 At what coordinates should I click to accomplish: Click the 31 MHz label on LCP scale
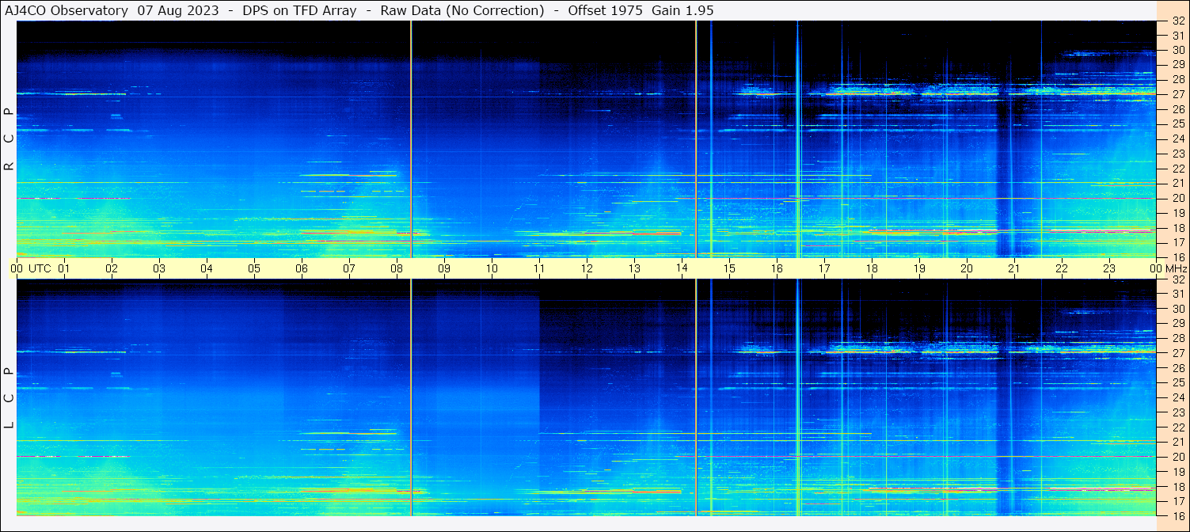pos(1178,294)
